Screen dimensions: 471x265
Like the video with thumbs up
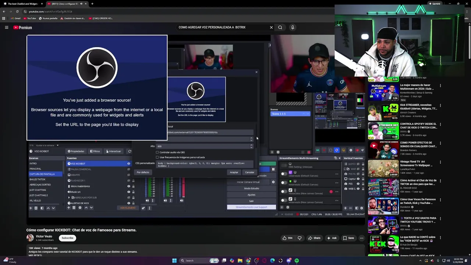(x=287, y=238)
